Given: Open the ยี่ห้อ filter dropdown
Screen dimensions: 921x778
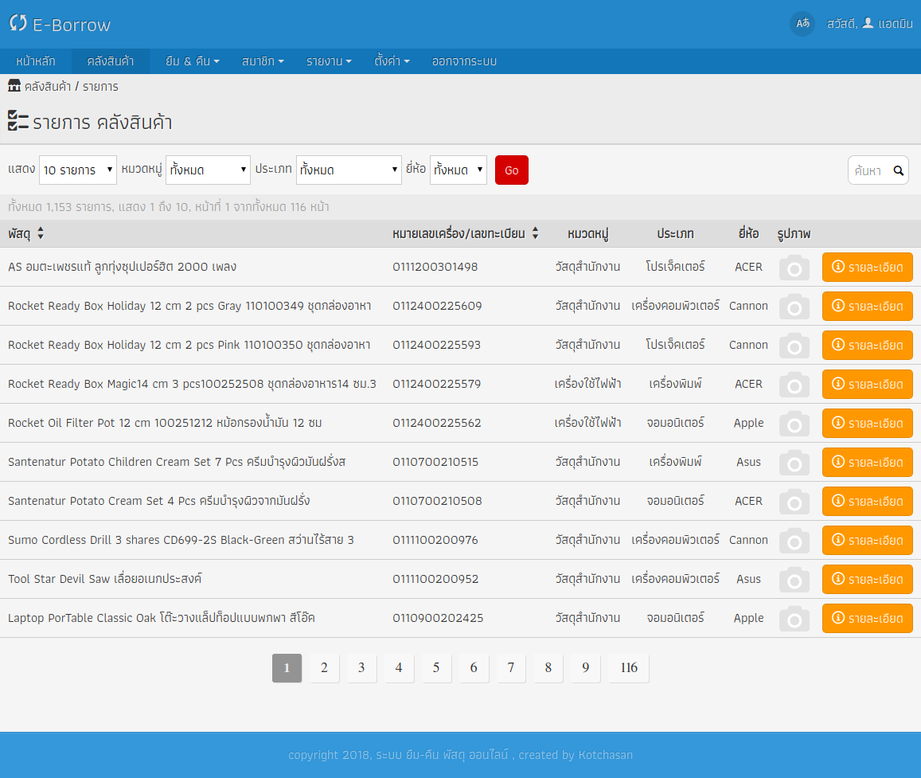Looking at the screenshot, I should [x=458, y=170].
